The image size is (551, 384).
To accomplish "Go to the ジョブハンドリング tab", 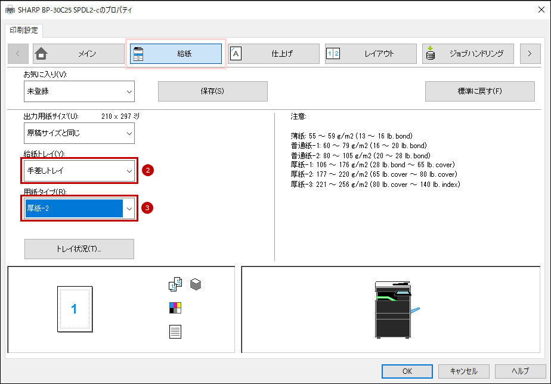I will pos(468,54).
